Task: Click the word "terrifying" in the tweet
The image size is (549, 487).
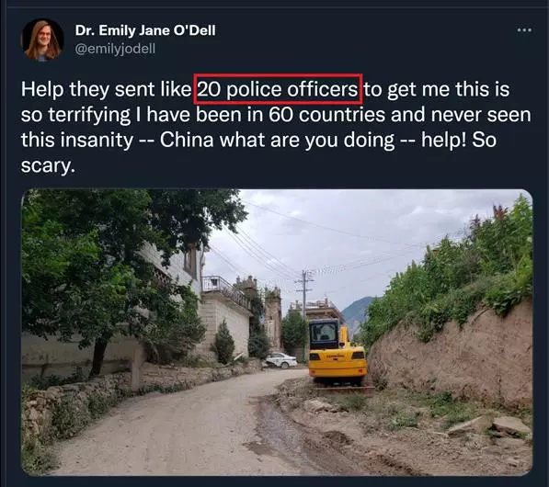Action: (x=89, y=115)
